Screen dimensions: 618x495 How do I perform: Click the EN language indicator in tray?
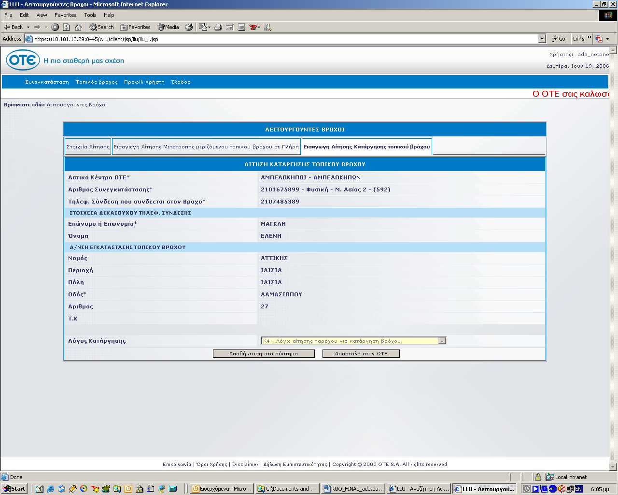click(578, 489)
